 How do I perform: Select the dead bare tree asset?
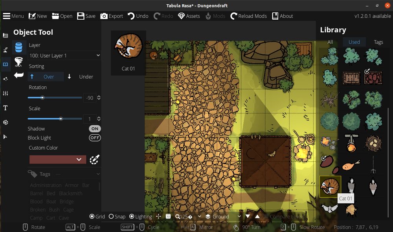pos(329,100)
